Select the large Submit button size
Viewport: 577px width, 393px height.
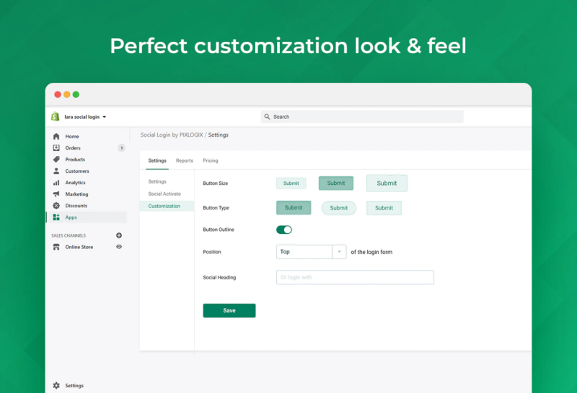(x=387, y=183)
